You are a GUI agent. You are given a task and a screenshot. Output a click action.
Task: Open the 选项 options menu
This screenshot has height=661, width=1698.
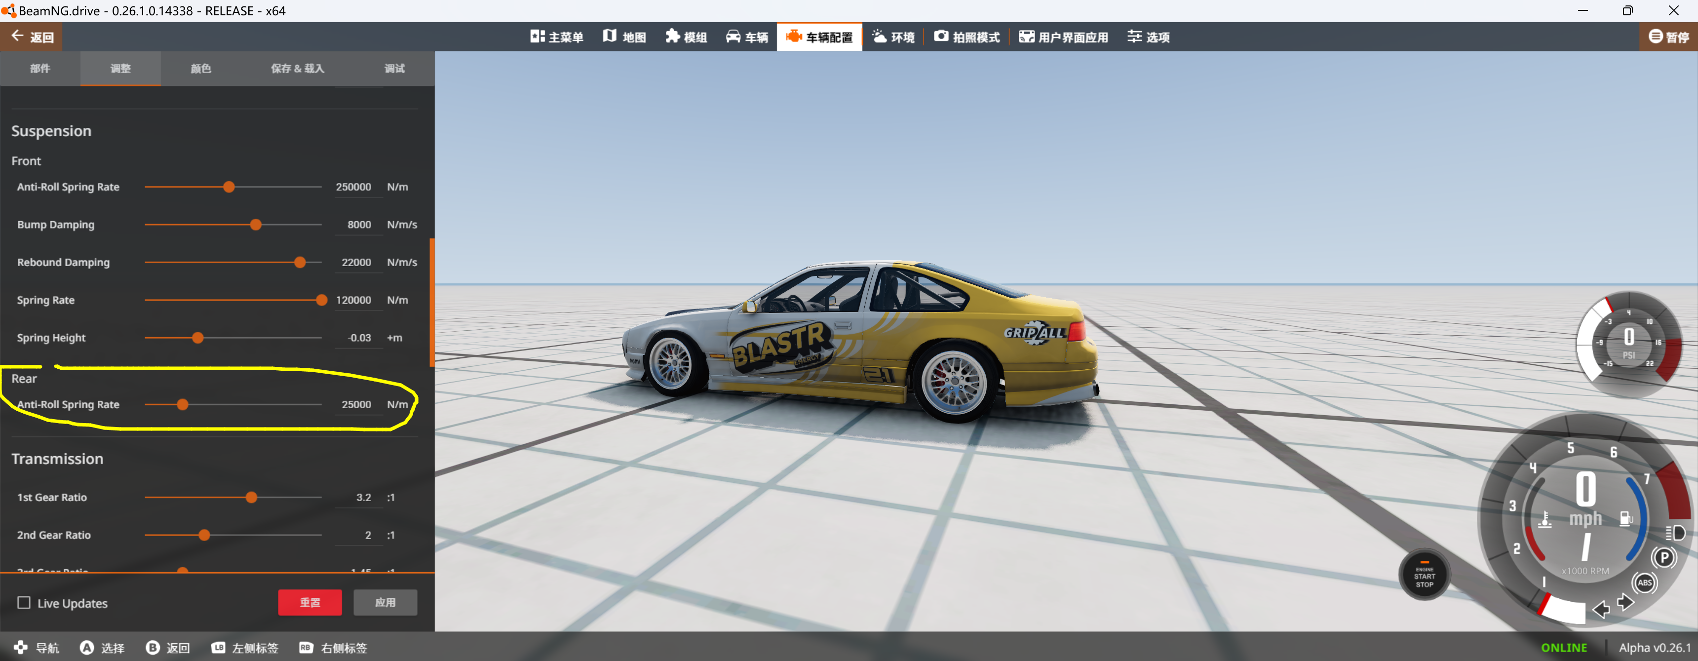(1148, 37)
